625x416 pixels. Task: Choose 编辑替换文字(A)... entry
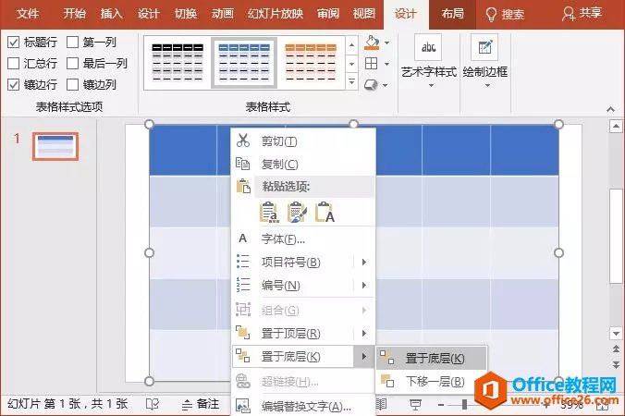(303, 406)
